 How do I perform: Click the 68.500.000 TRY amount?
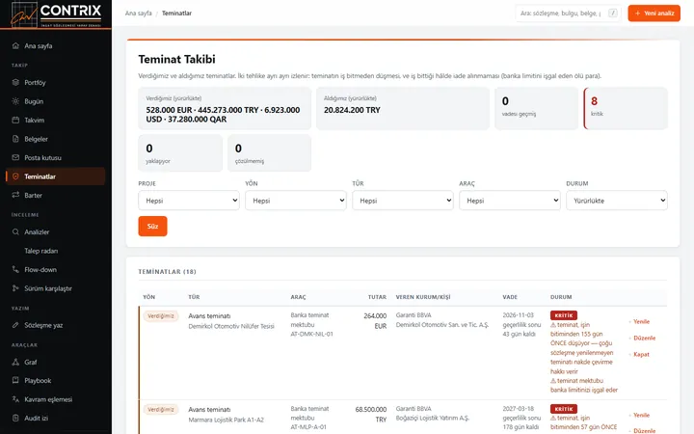point(371,415)
